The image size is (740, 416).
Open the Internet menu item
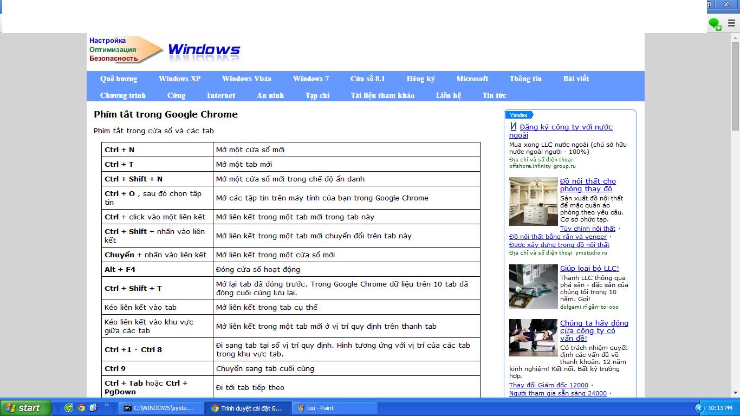point(221,95)
